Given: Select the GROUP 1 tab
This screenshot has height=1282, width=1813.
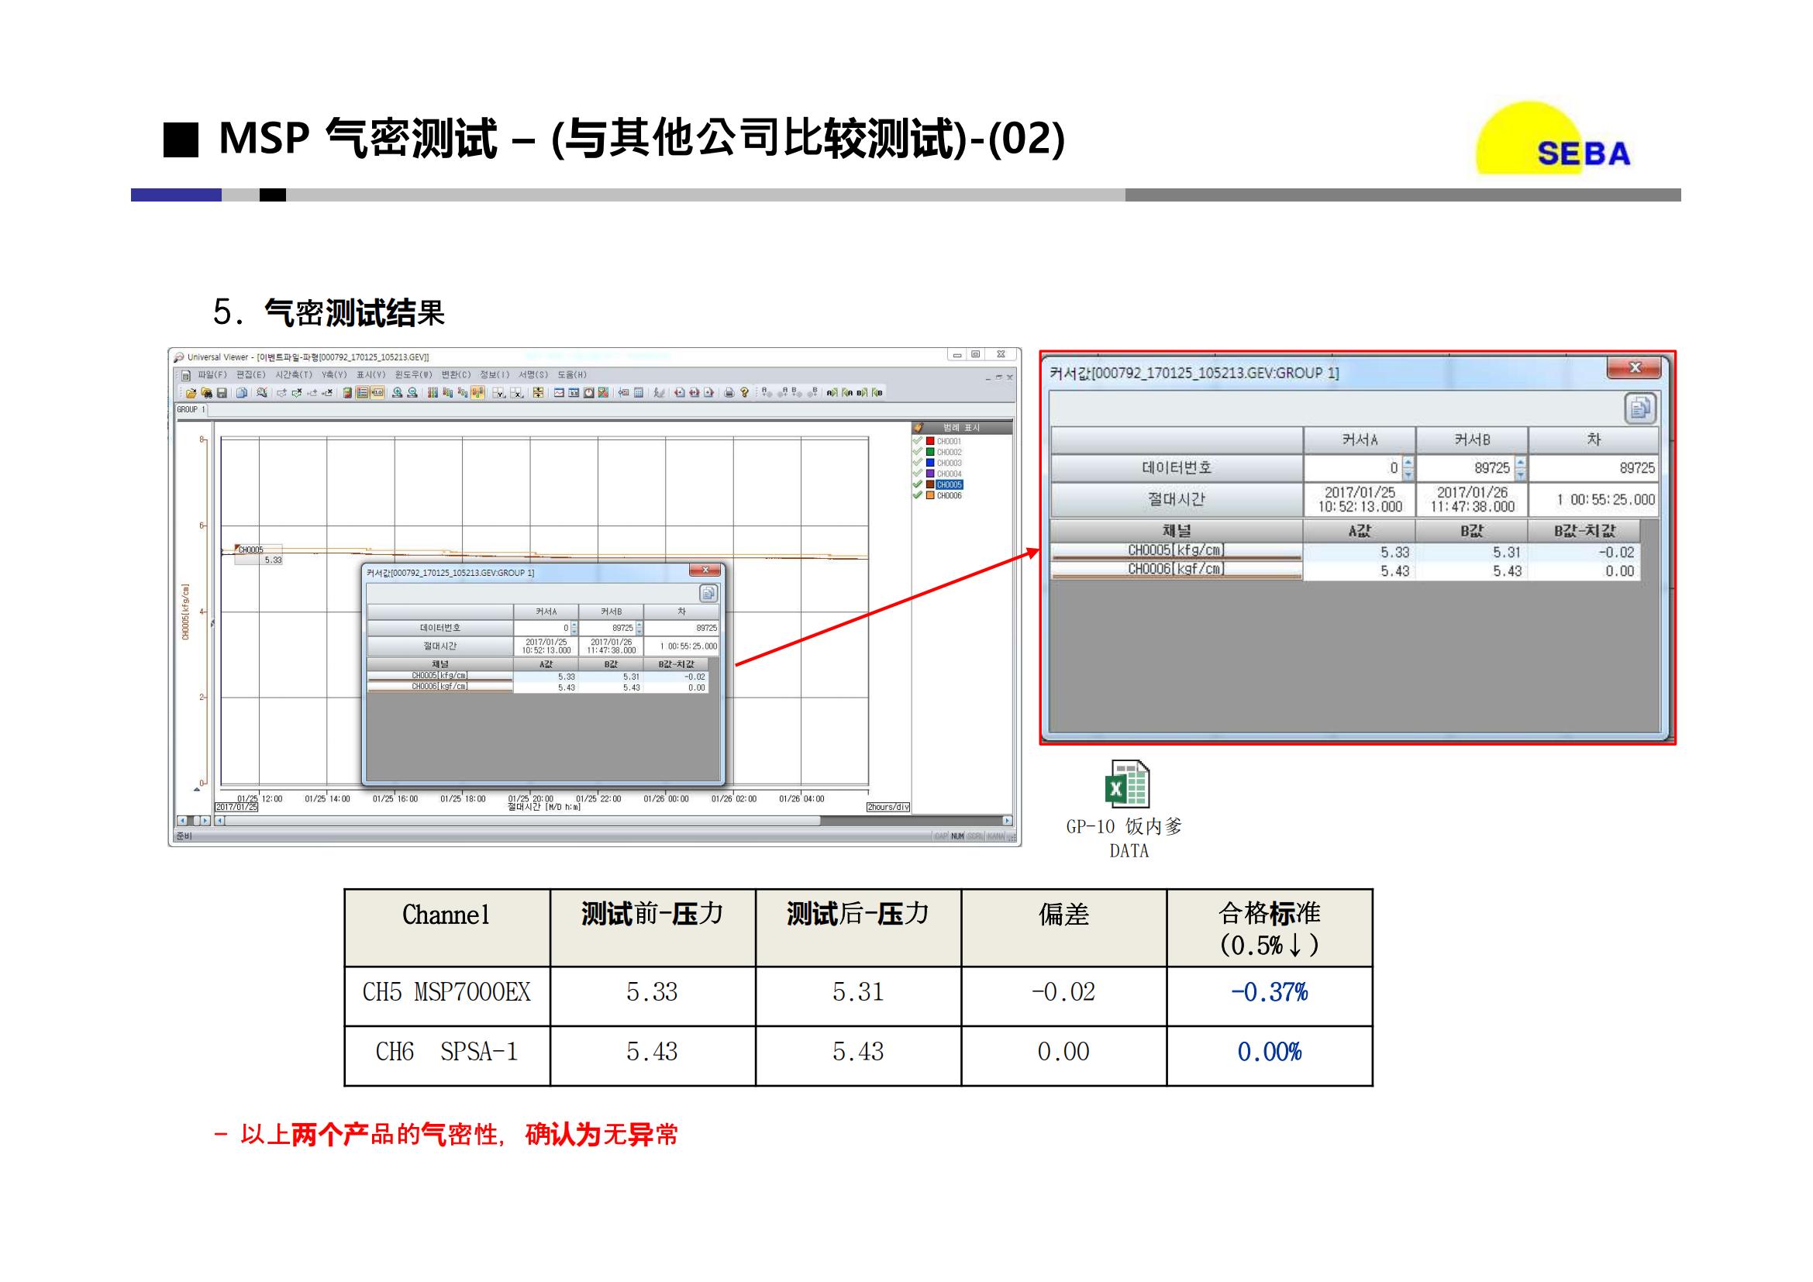Looking at the screenshot, I should pyautogui.click(x=191, y=410).
